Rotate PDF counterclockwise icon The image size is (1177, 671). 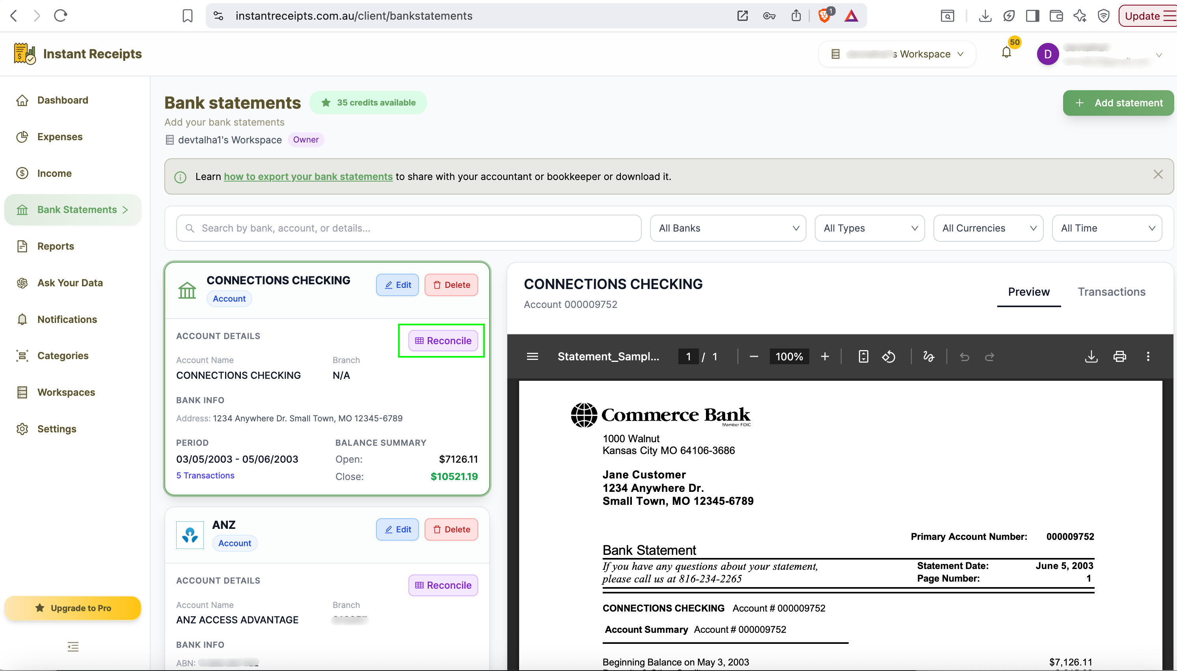889,356
